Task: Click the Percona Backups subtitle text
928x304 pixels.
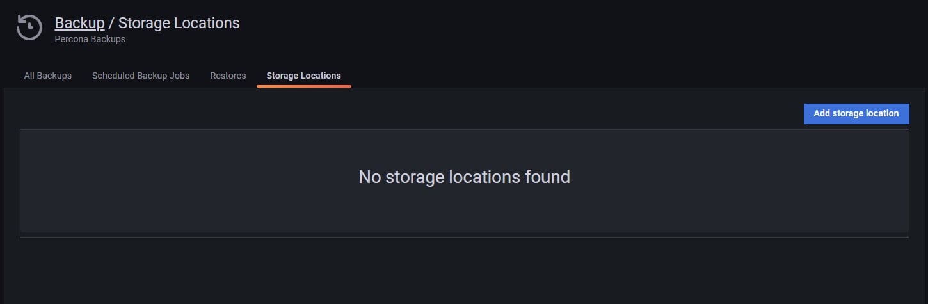Action: coord(90,39)
